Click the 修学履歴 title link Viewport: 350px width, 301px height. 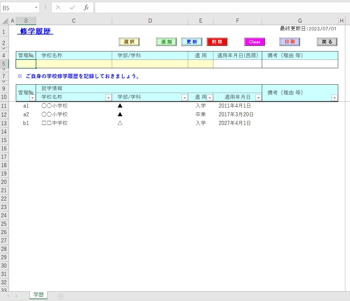35,31
